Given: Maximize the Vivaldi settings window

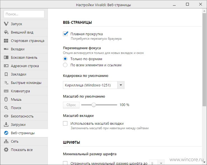Looking at the screenshot, I should (x=187, y=4).
